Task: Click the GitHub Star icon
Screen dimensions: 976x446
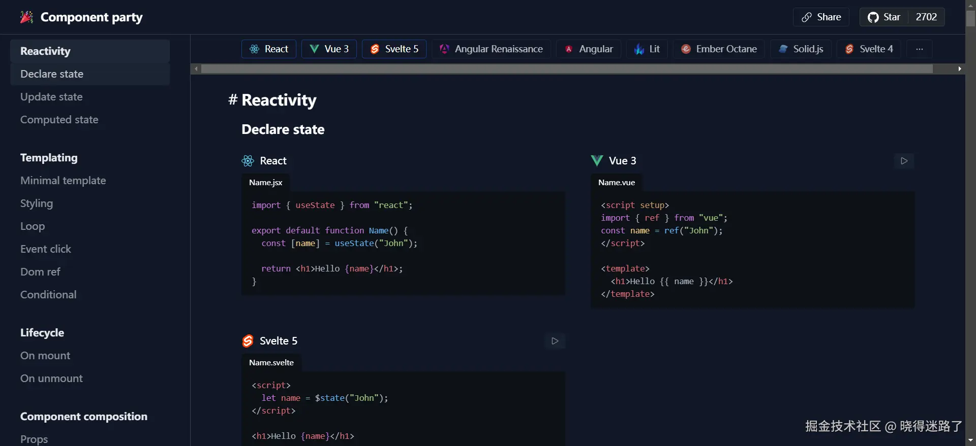Action: point(873,17)
